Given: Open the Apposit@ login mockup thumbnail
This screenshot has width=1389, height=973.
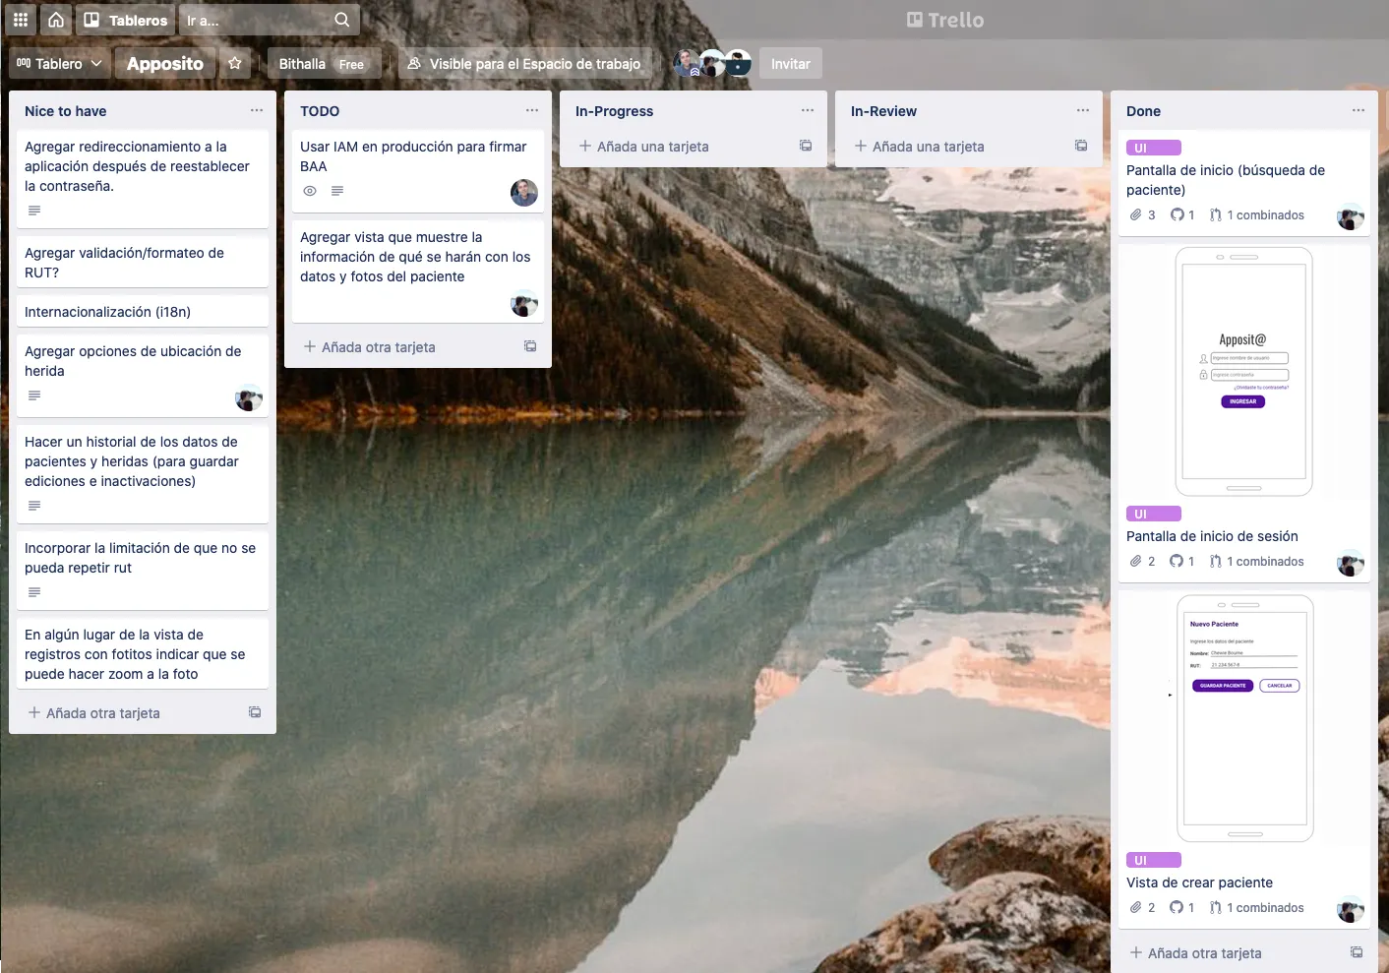Looking at the screenshot, I should [x=1244, y=372].
